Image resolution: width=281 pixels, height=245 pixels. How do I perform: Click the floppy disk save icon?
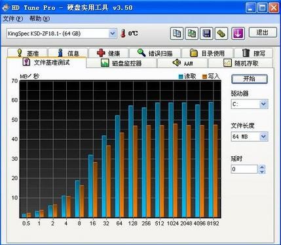206,33
